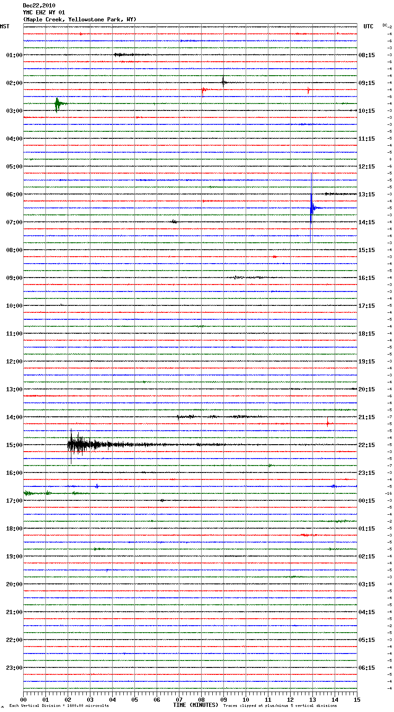Image resolution: width=394 pixels, height=712 pixels.
Task: Click the 20:15 UTC time label
Action: click(x=367, y=389)
